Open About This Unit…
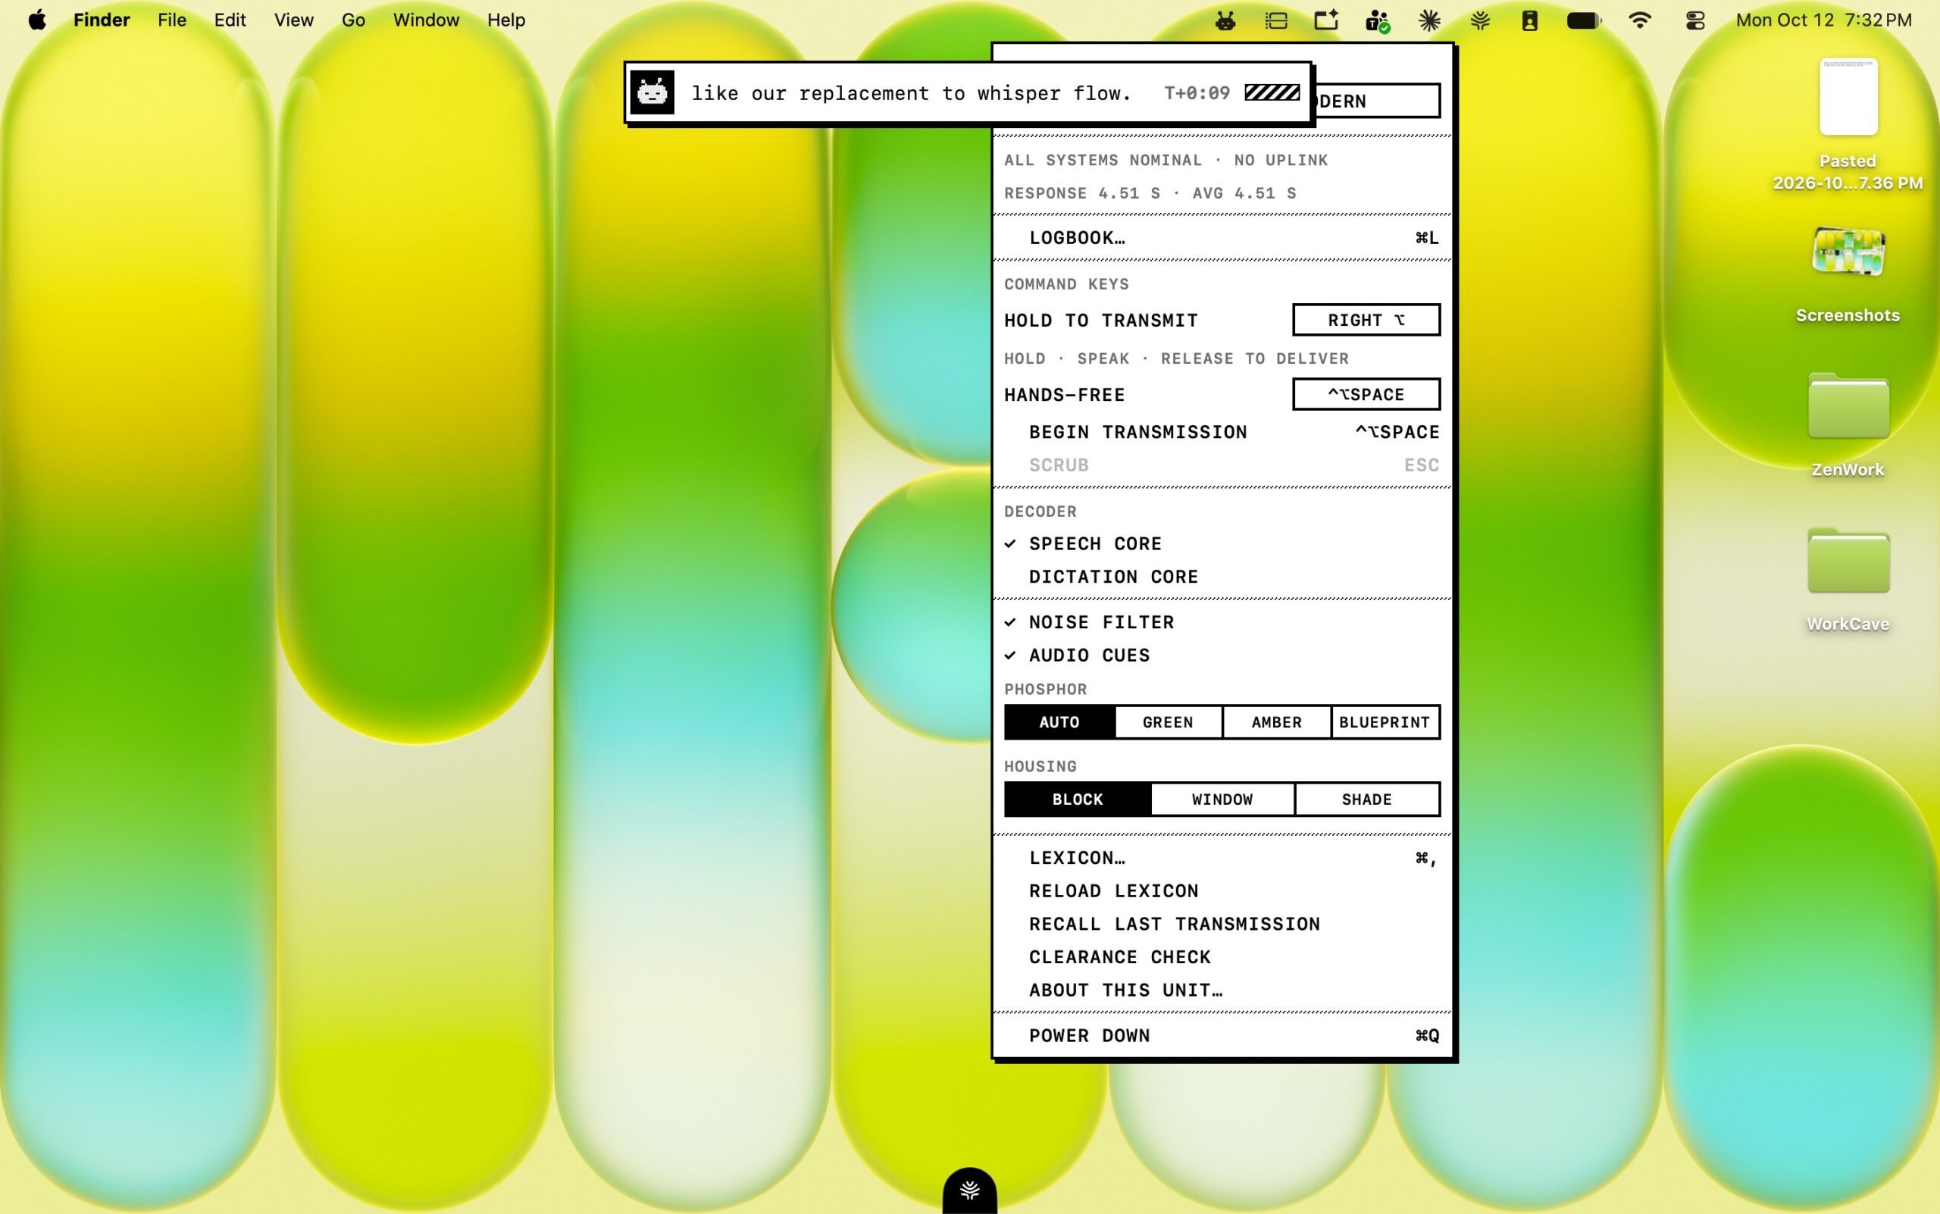1940x1214 pixels. pyautogui.click(x=1222, y=990)
